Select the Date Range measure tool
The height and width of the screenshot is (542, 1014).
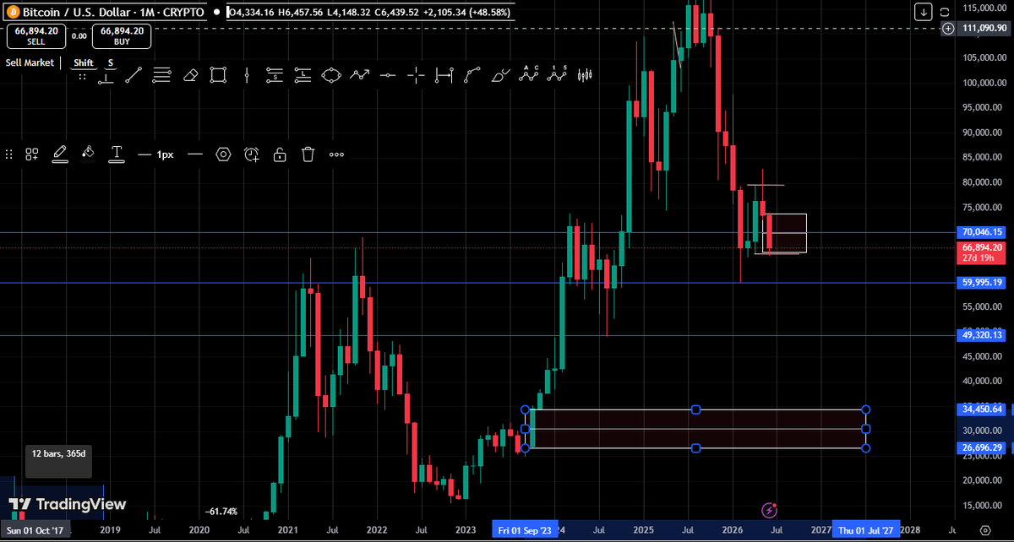click(x=444, y=75)
